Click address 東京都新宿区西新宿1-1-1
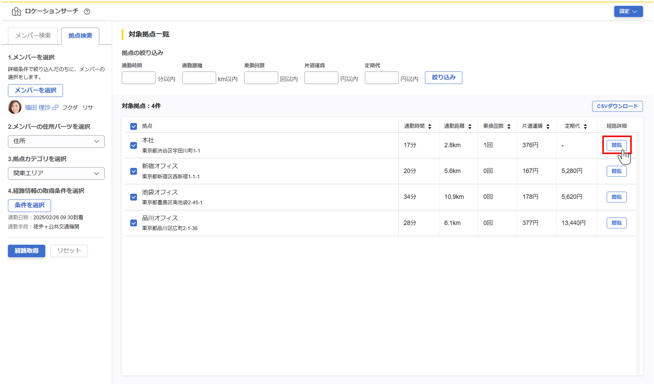Viewport: 654px width, 384px height. 171,176
